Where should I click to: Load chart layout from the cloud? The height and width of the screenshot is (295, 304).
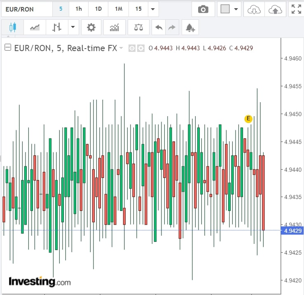click(254, 9)
